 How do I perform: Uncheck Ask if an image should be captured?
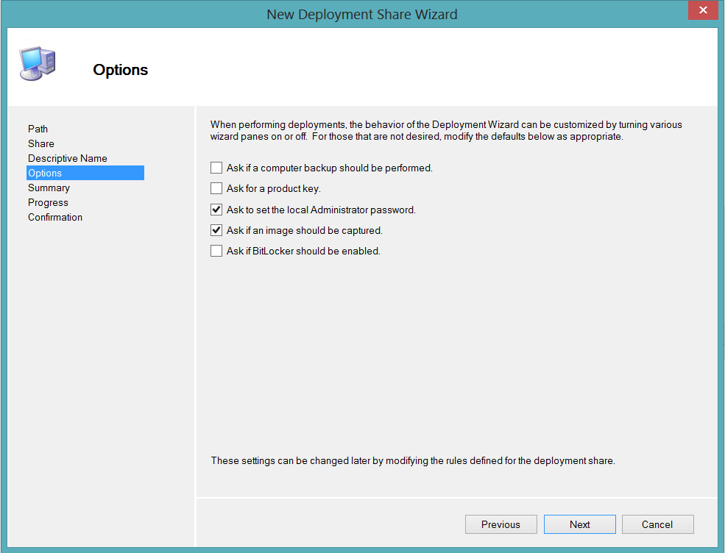coord(216,230)
